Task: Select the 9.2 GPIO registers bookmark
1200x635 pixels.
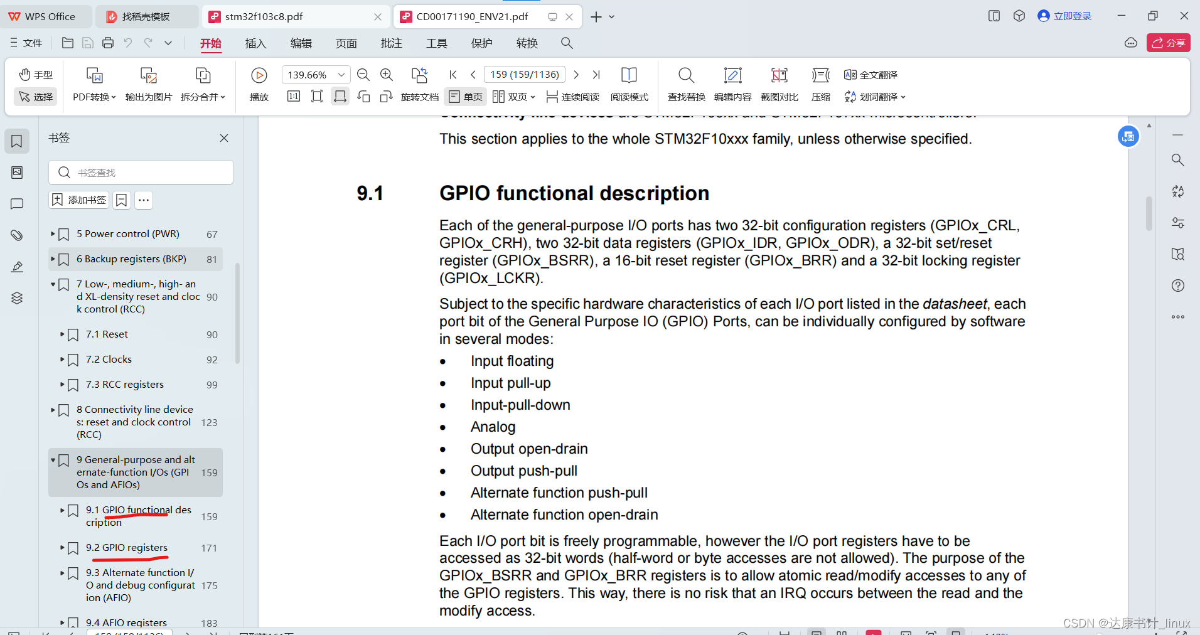Action: pos(127,547)
